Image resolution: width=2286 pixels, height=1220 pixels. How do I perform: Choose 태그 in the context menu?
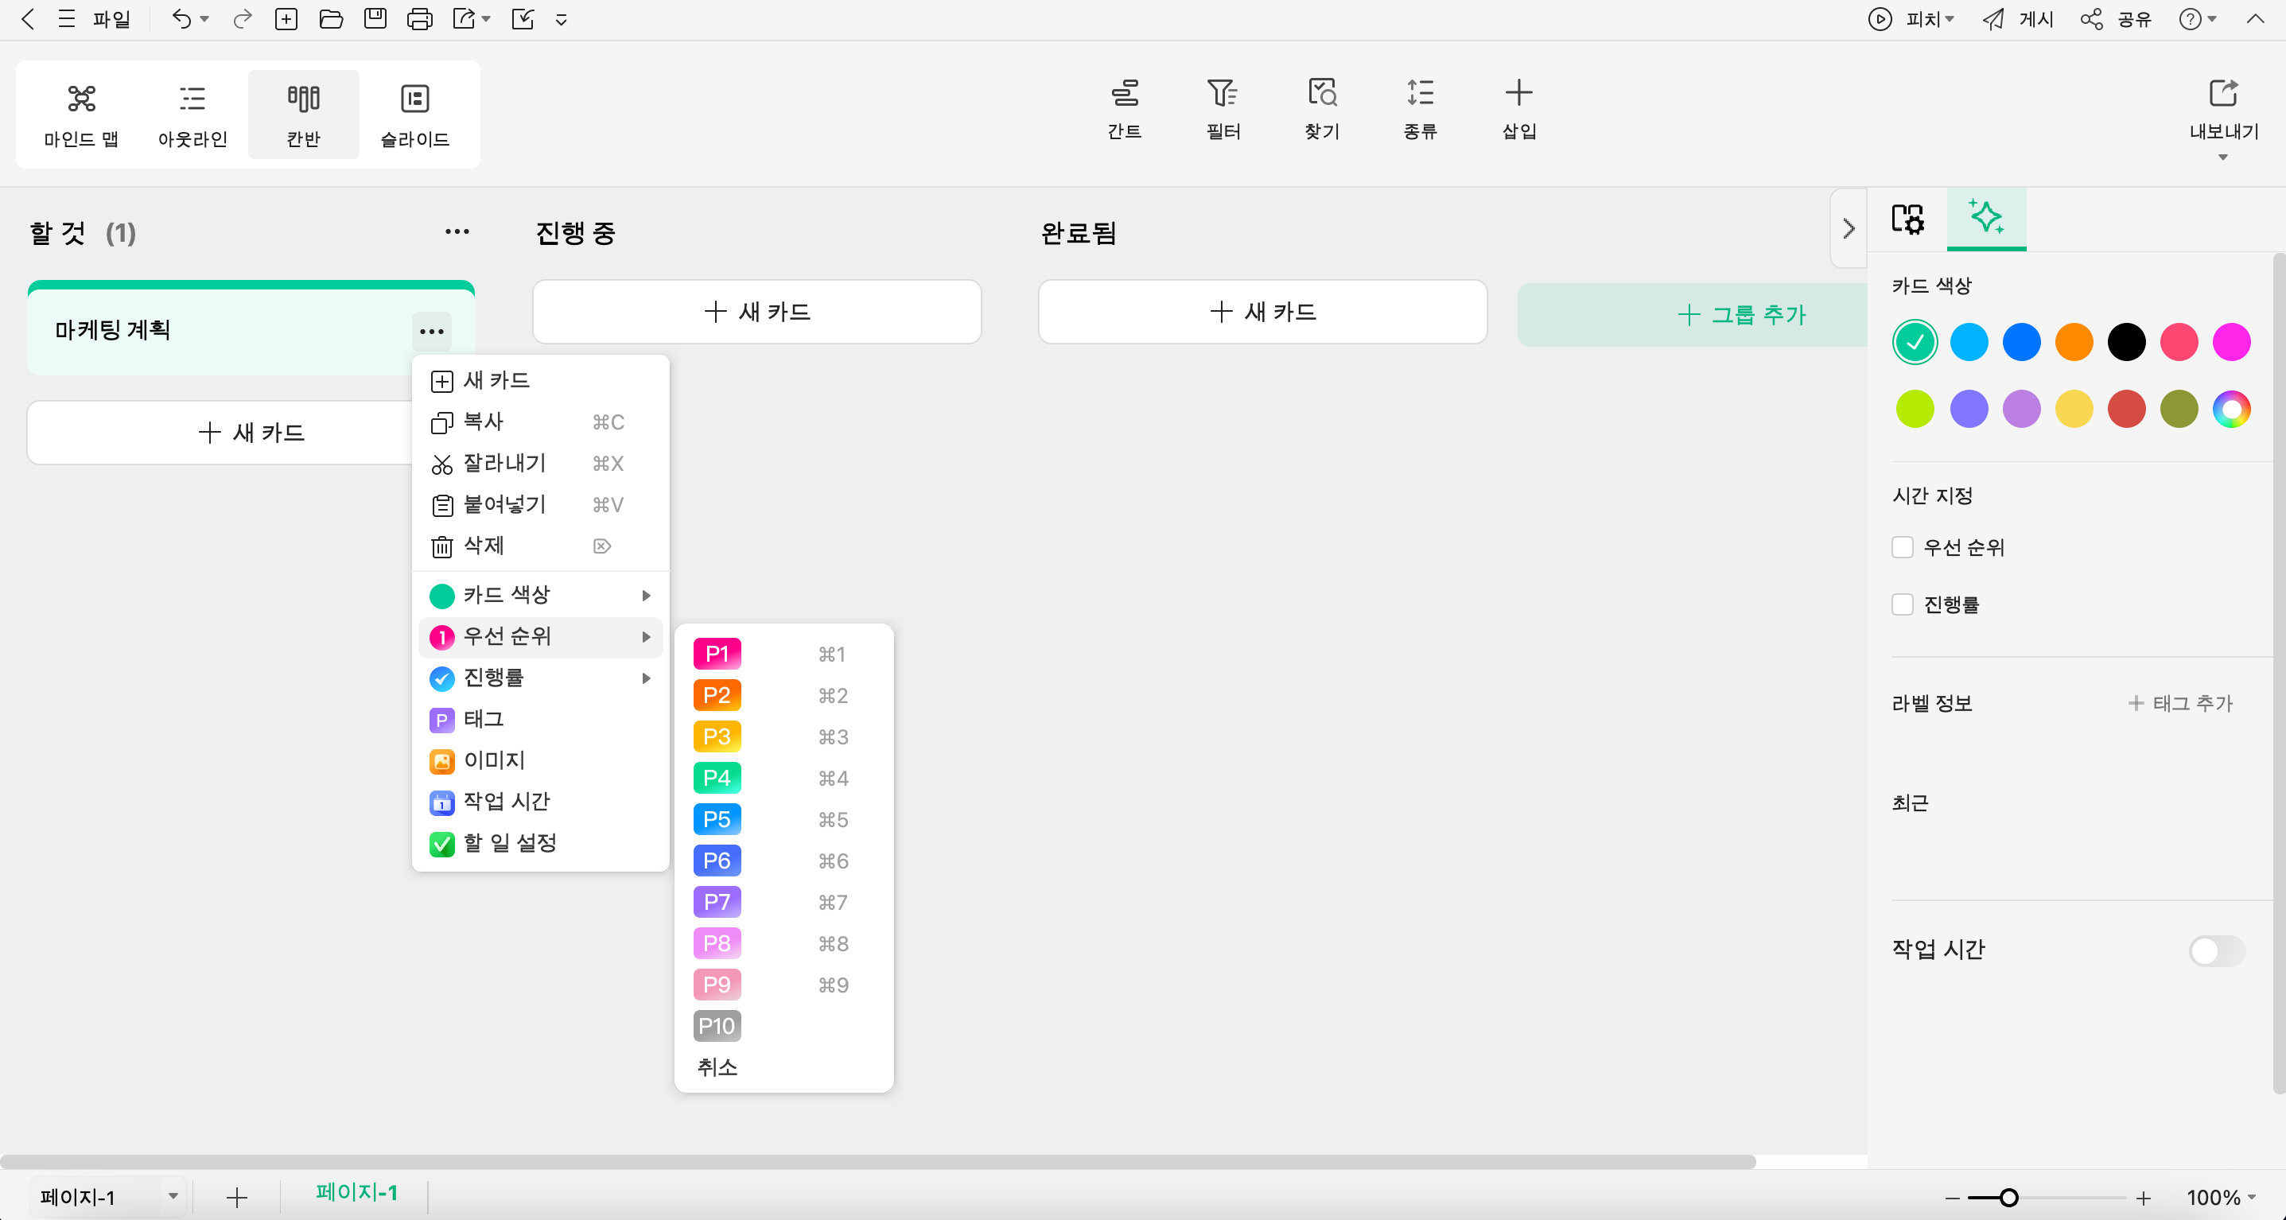click(539, 720)
